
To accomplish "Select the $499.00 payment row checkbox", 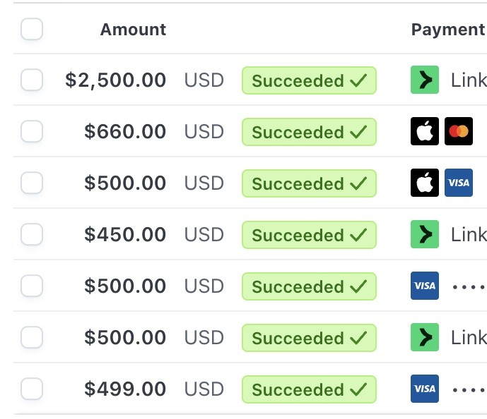I will coord(32,389).
